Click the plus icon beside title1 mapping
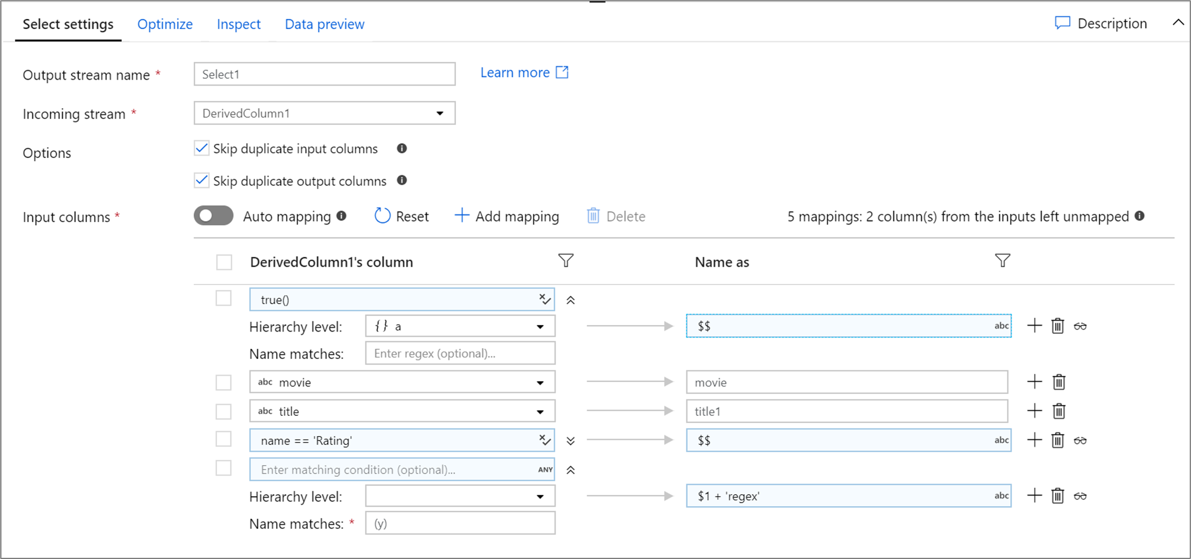The height and width of the screenshot is (559, 1191). (x=1034, y=410)
